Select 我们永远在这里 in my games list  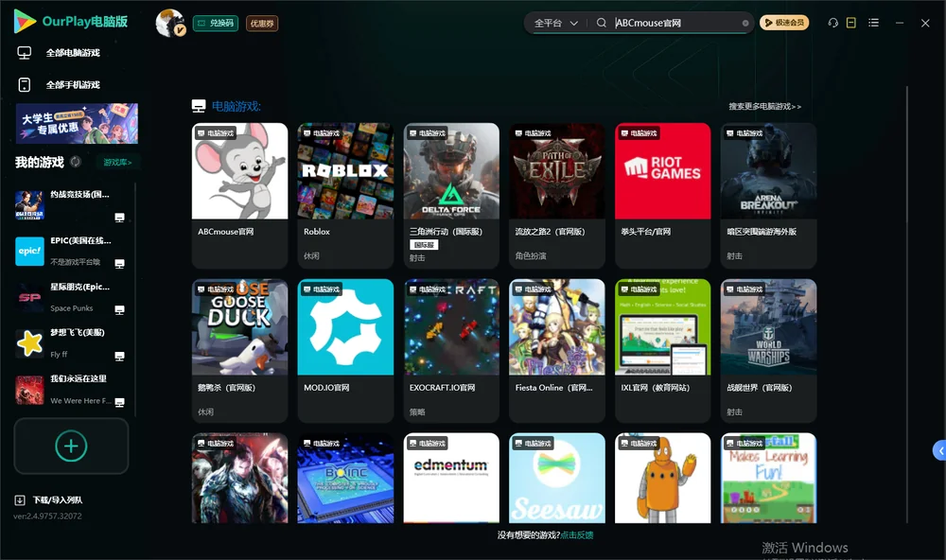[71, 390]
